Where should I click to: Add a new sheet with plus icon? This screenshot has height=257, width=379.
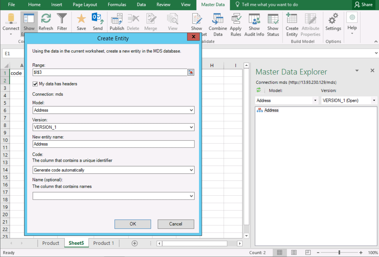pos(135,243)
